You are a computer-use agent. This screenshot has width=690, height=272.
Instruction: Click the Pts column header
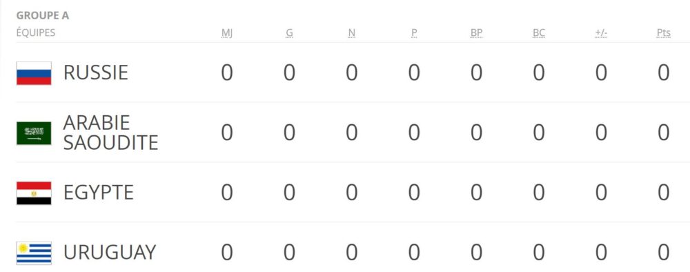pyautogui.click(x=664, y=33)
